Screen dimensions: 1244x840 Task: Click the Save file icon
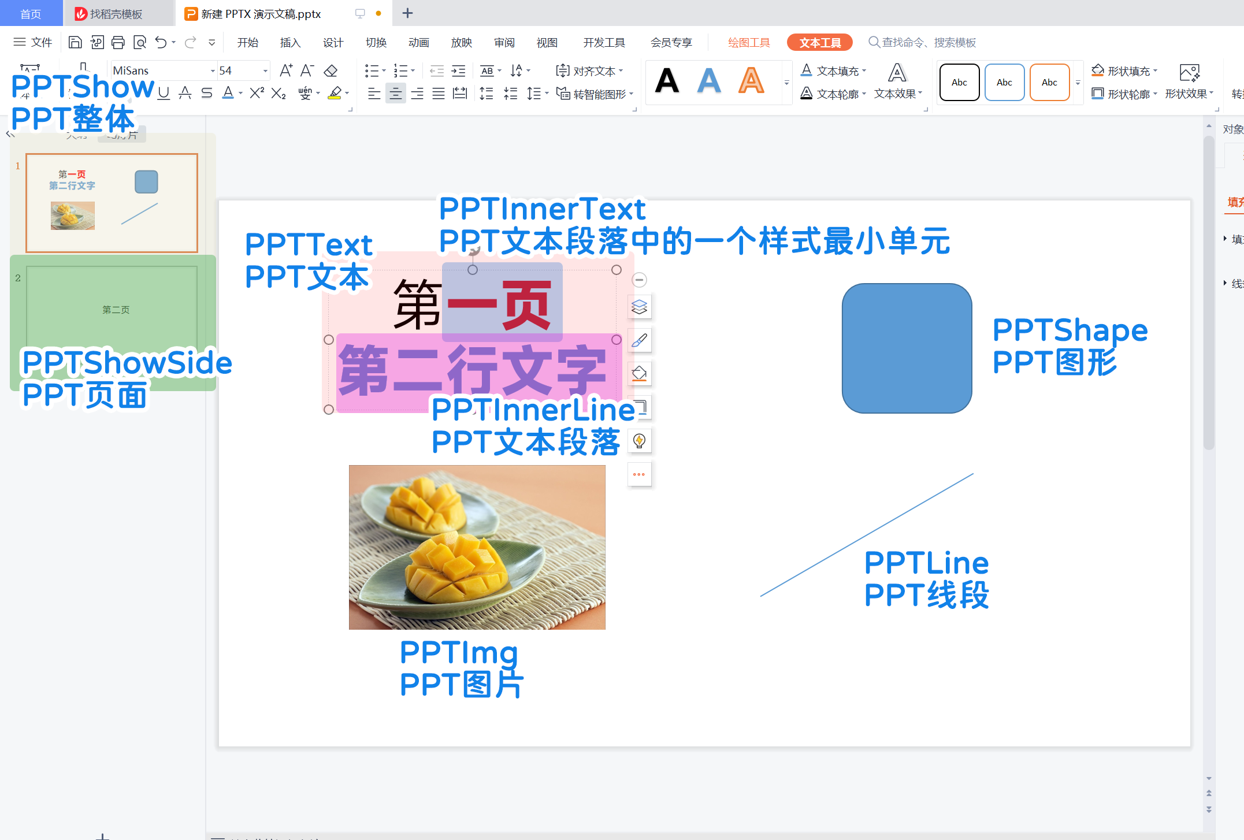click(75, 42)
